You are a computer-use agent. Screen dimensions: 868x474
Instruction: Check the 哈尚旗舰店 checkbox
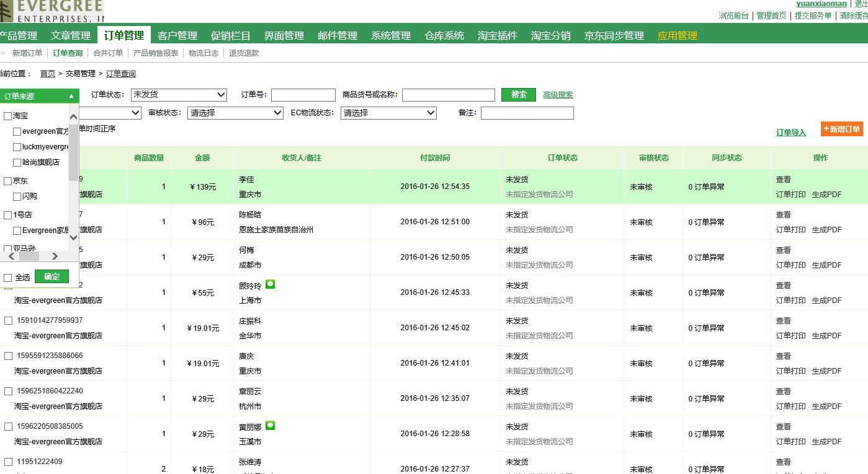pos(17,162)
